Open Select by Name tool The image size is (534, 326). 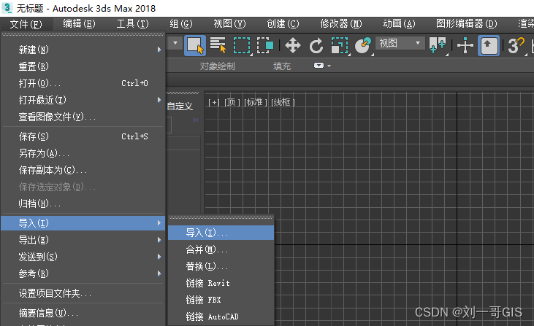tap(218, 45)
